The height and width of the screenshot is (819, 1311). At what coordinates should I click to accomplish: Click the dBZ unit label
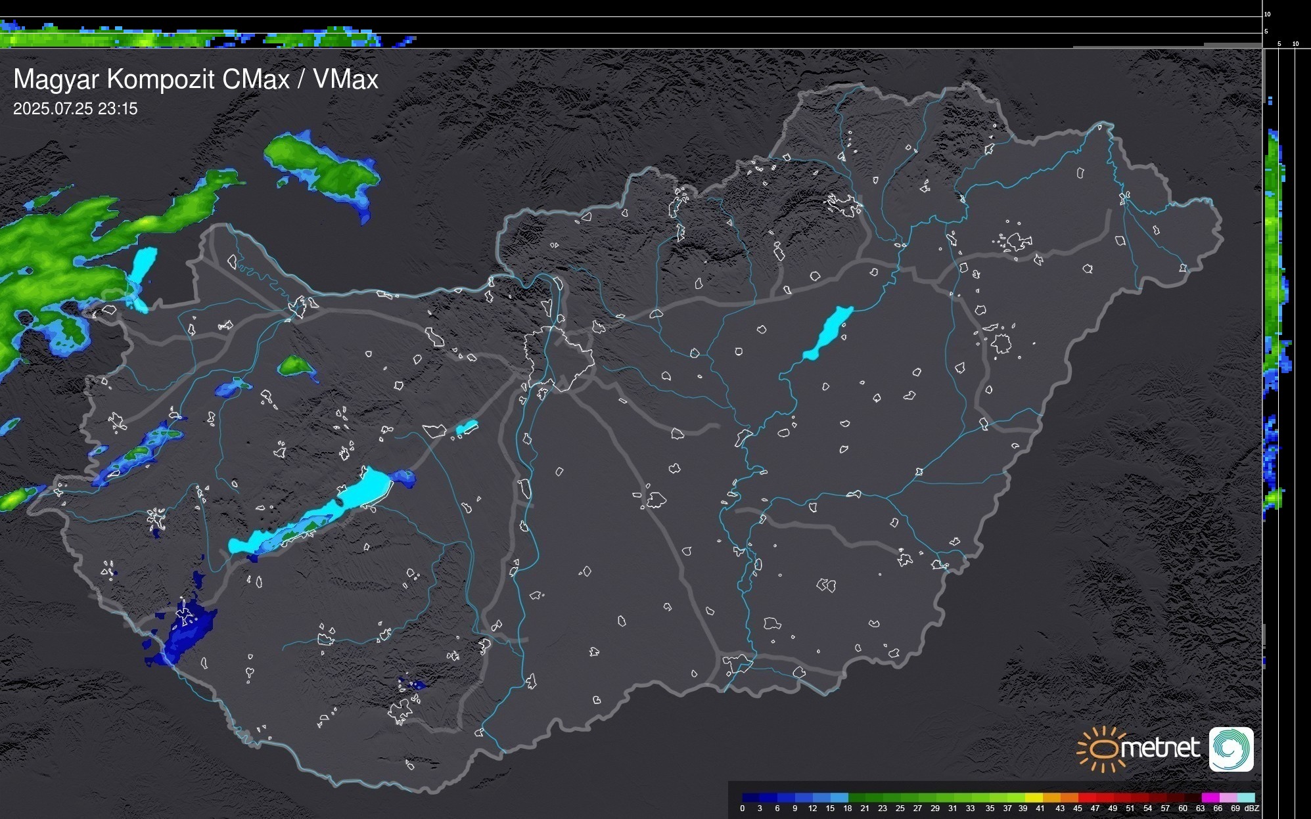pos(1253,808)
